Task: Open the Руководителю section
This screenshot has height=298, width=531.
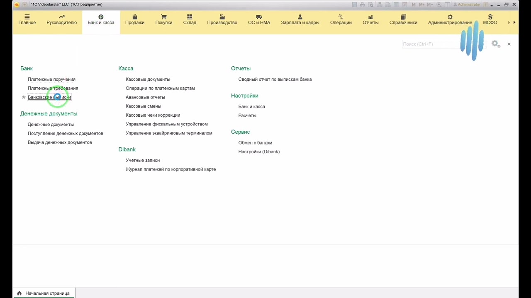Action: 61,20
